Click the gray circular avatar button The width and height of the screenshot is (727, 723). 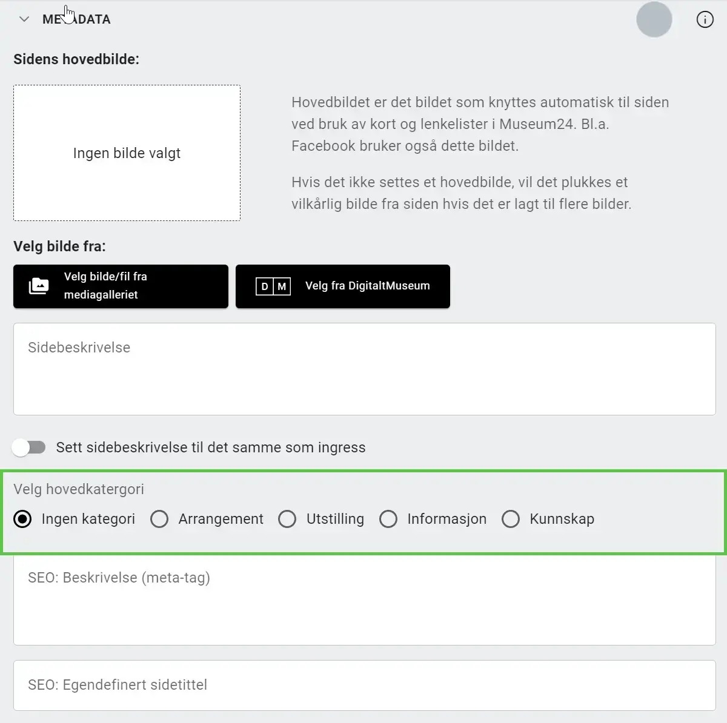(x=654, y=19)
